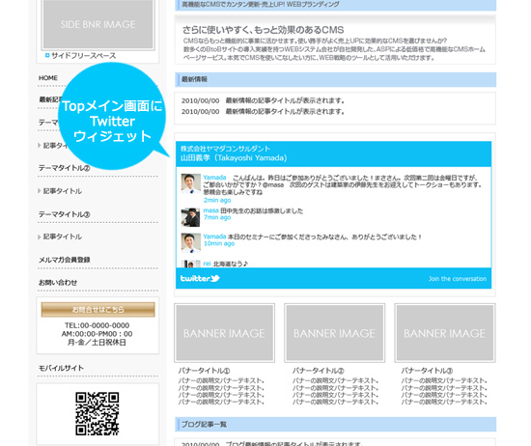Click バナータイトル③ heading
Screen dimensions: 531x446
[427, 371]
